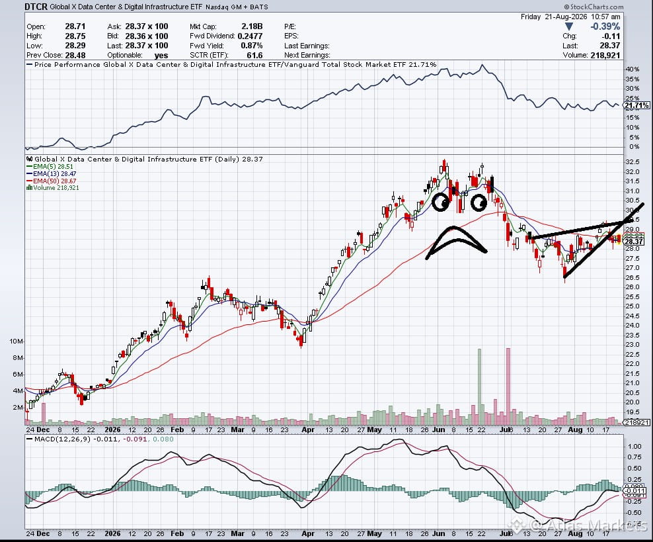Image resolution: width=653 pixels, height=542 pixels.
Task: Click the tallest pink volume bar in July
Action: pos(508,386)
